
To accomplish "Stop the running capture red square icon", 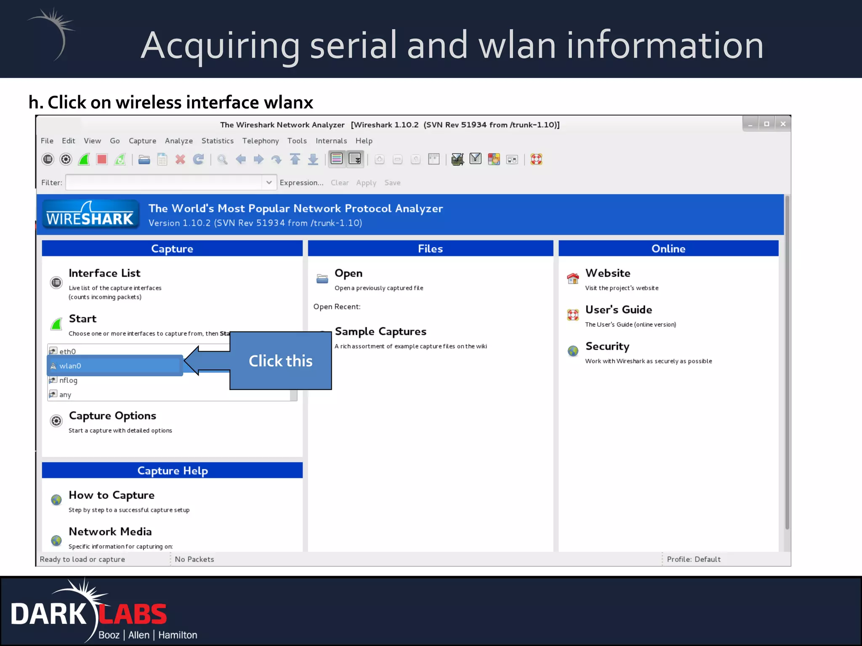I will tap(102, 159).
